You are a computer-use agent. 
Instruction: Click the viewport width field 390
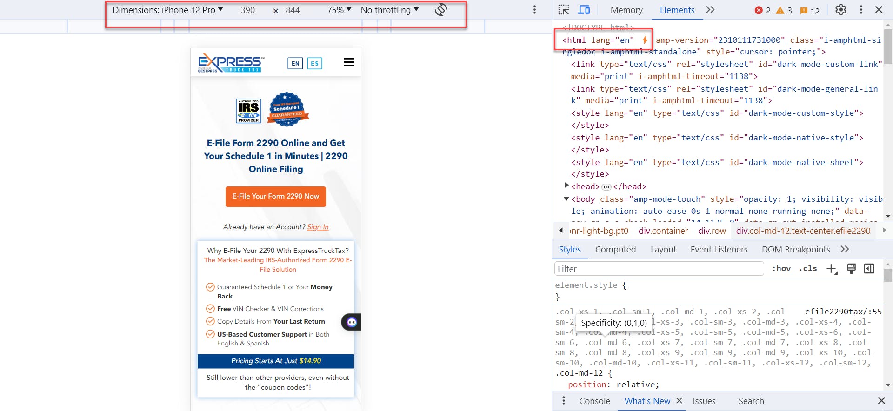click(248, 10)
